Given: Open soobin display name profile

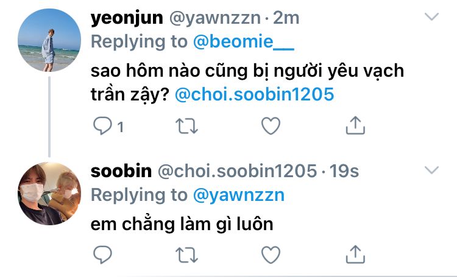Looking at the screenshot, I should tap(121, 171).
